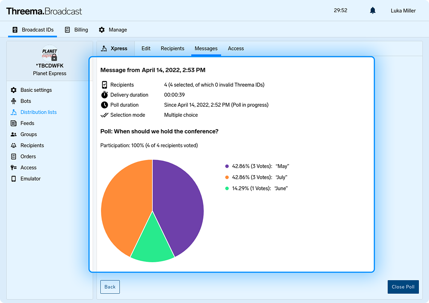Click the green June legend dot

coord(227,188)
